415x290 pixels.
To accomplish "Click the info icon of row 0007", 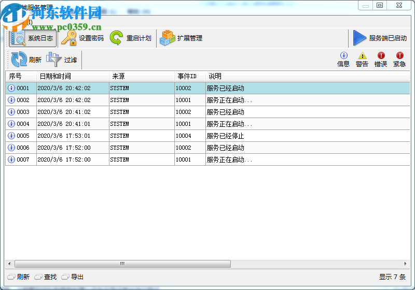I will tap(11, 160).
